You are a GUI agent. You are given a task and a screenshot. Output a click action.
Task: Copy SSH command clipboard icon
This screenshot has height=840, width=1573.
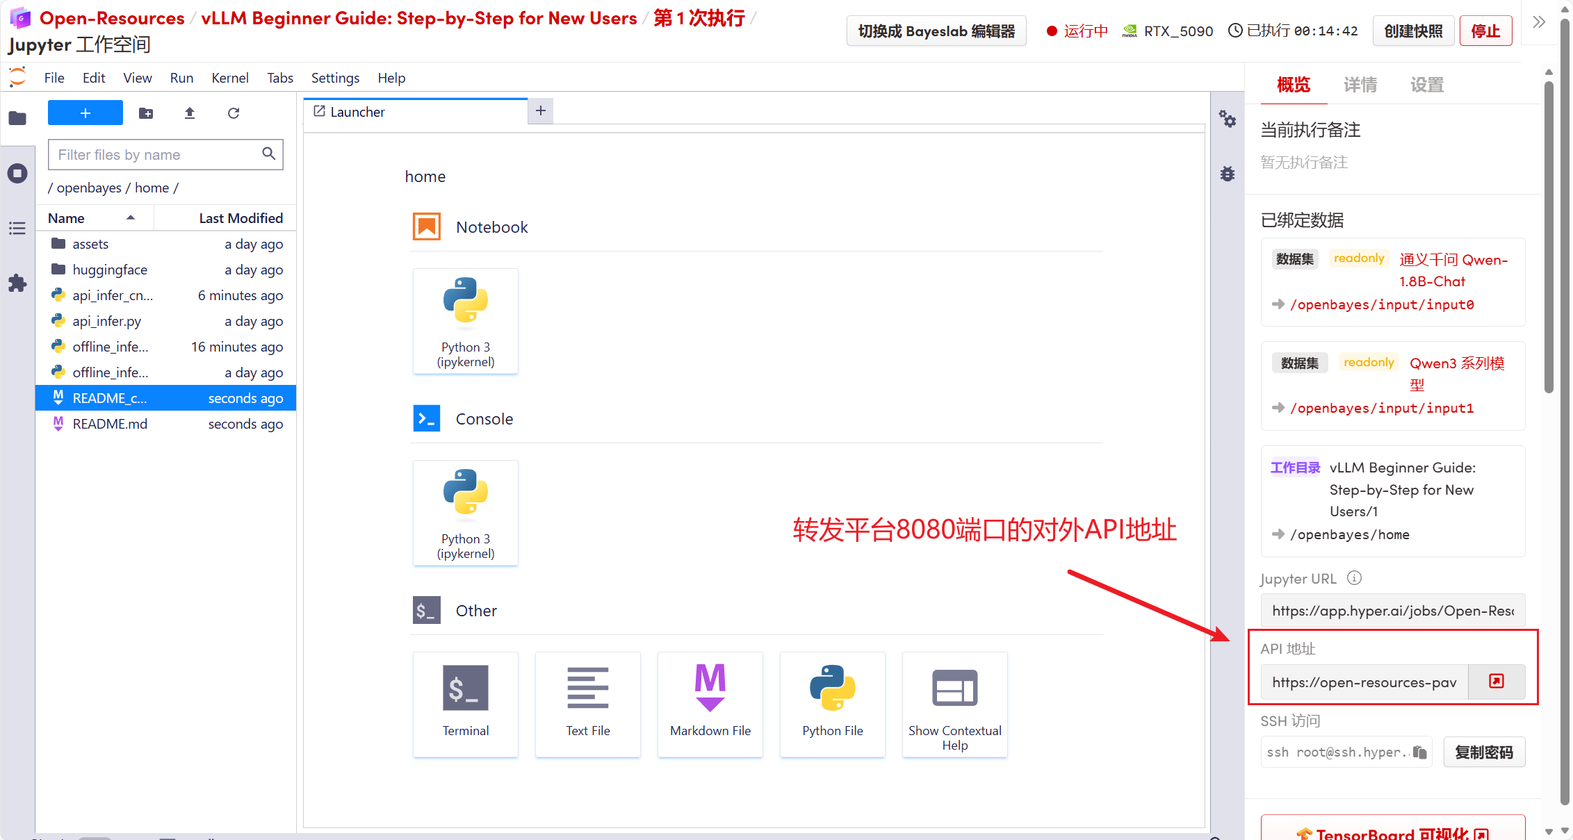(1419, 752)
